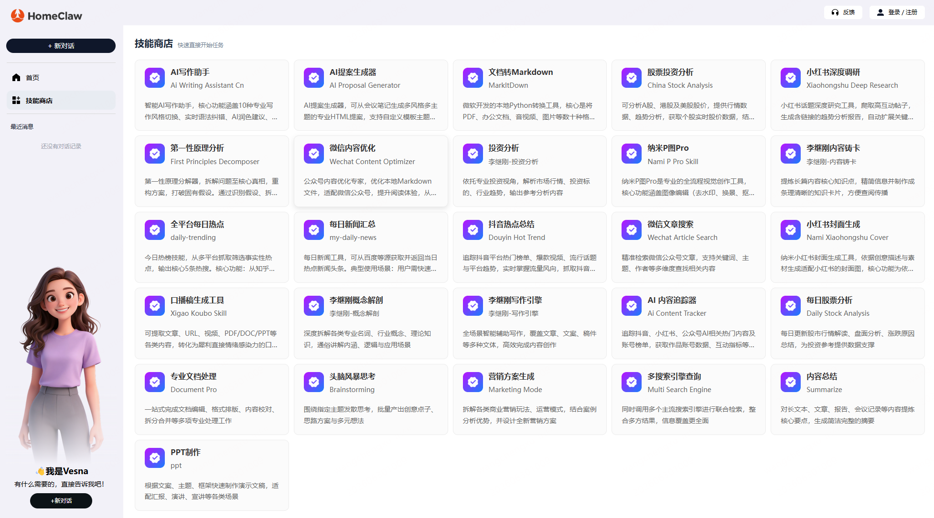Viewport: 934px width, 518px height.
Task: Click the purple icon of 小红书封面生成
Action: click(791, 230)
